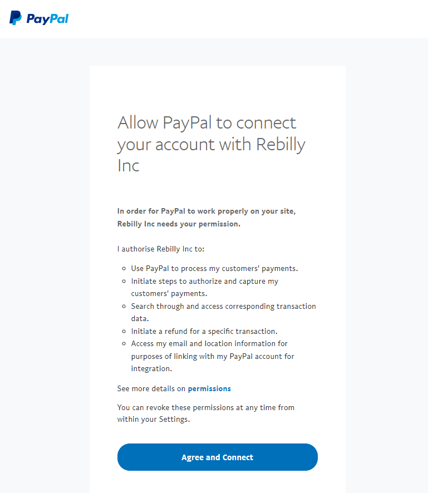Click the bullet beside the transaction data search permission
The image size is (428, 493).
(x=123, y=306)
